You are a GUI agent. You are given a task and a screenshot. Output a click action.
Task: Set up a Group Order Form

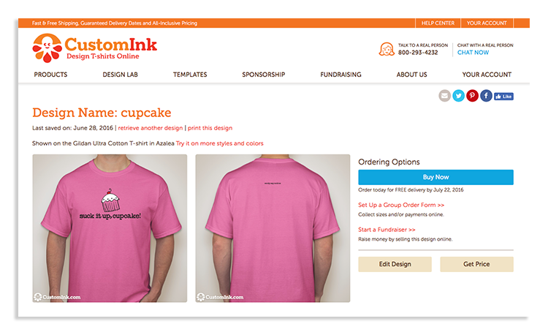[x=401, y=205]
